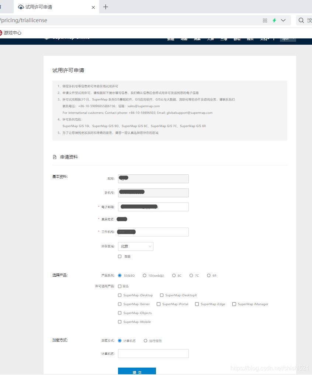Open a new tab with plus button

(x=105, y=7)
